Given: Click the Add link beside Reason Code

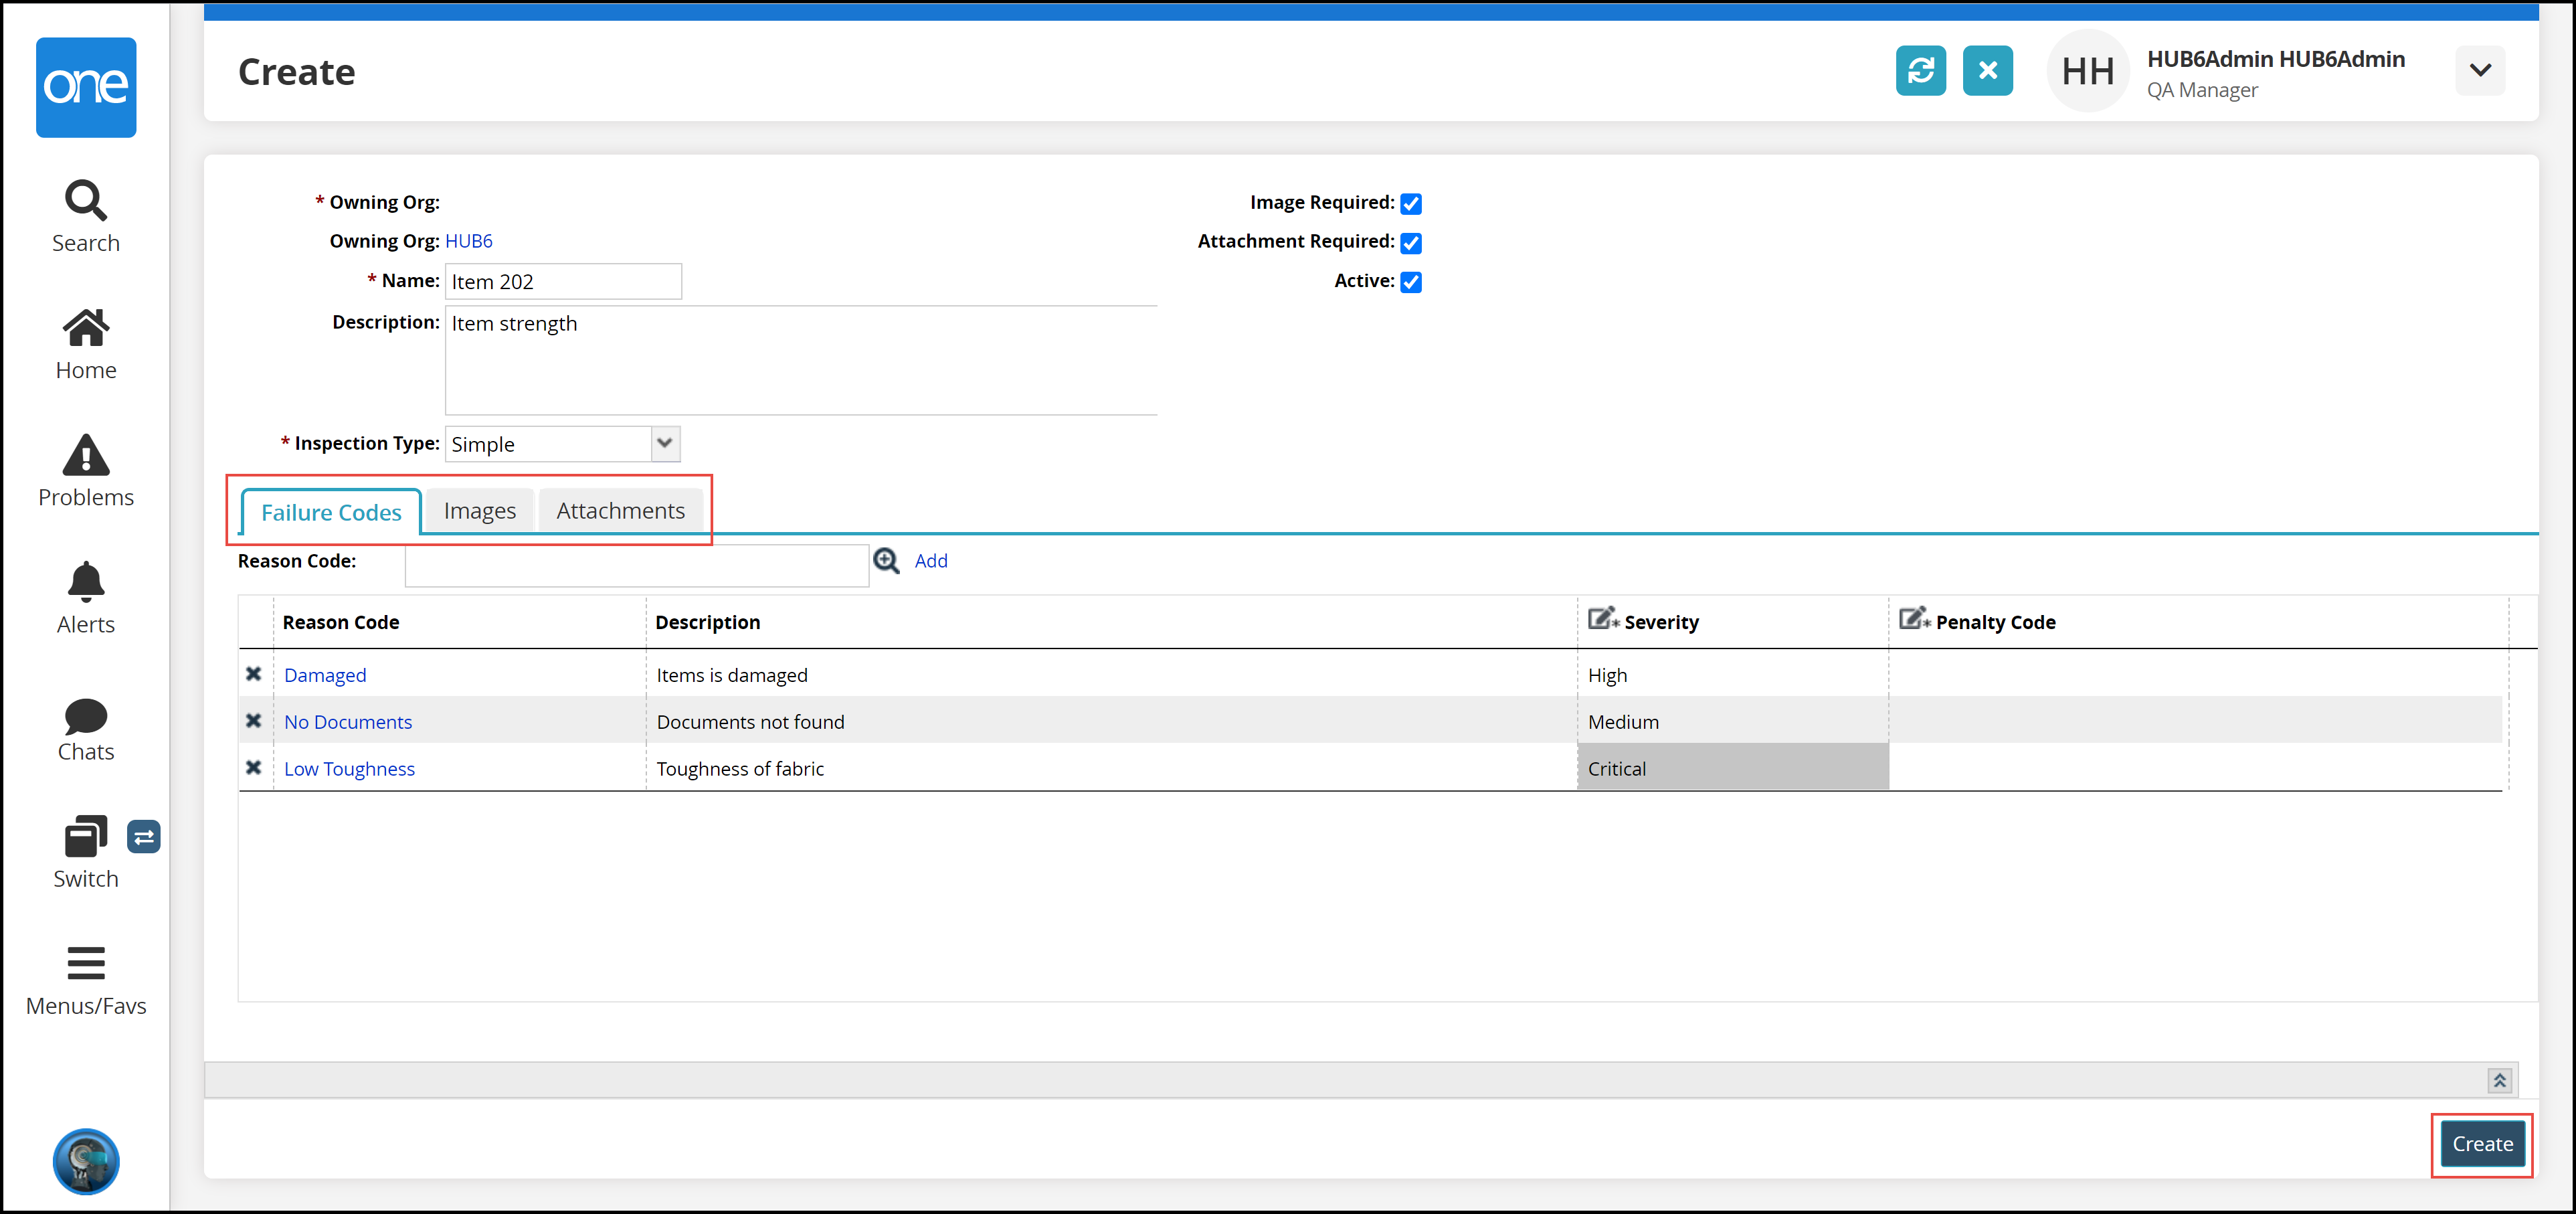Looking at the screenshot, I should click(x=930, y=561).
